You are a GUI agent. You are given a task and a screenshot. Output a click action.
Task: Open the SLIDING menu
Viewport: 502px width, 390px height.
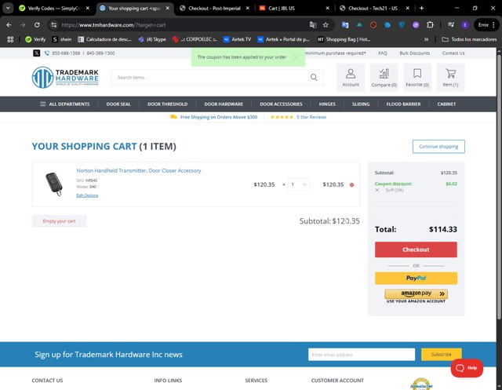(361, 104)
